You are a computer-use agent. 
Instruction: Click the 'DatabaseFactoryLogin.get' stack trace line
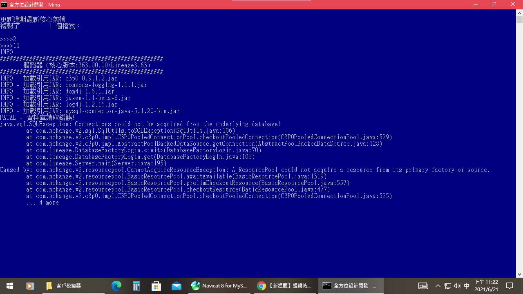(x=141, y=157)
